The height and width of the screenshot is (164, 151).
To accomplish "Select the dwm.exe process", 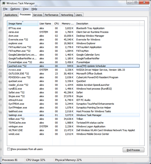I will click(74, 36).
